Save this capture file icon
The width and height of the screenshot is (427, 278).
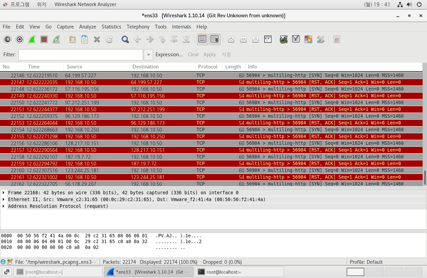(x=84, y=39)
